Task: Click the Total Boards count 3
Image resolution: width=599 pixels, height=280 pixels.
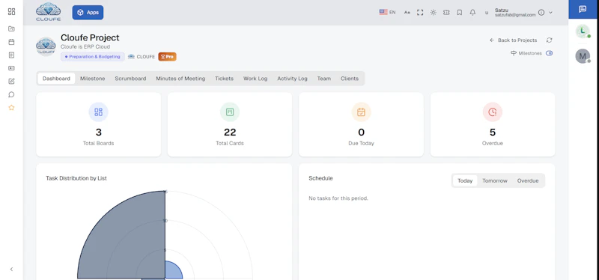Action: (x=99, y=133)
